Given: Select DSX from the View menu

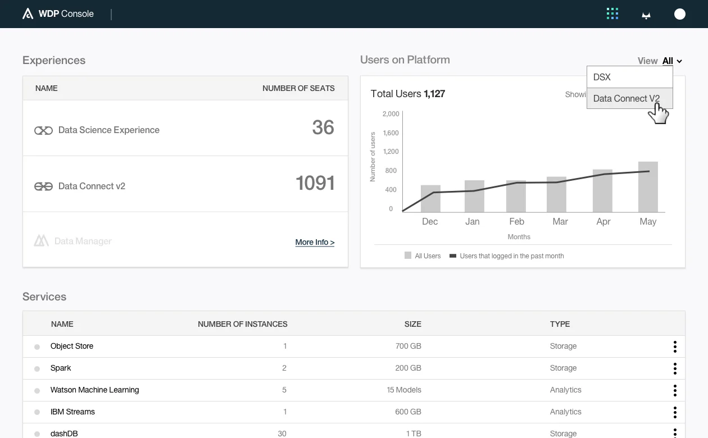Looking at the screenshot, I should click(x=630, y=77).
